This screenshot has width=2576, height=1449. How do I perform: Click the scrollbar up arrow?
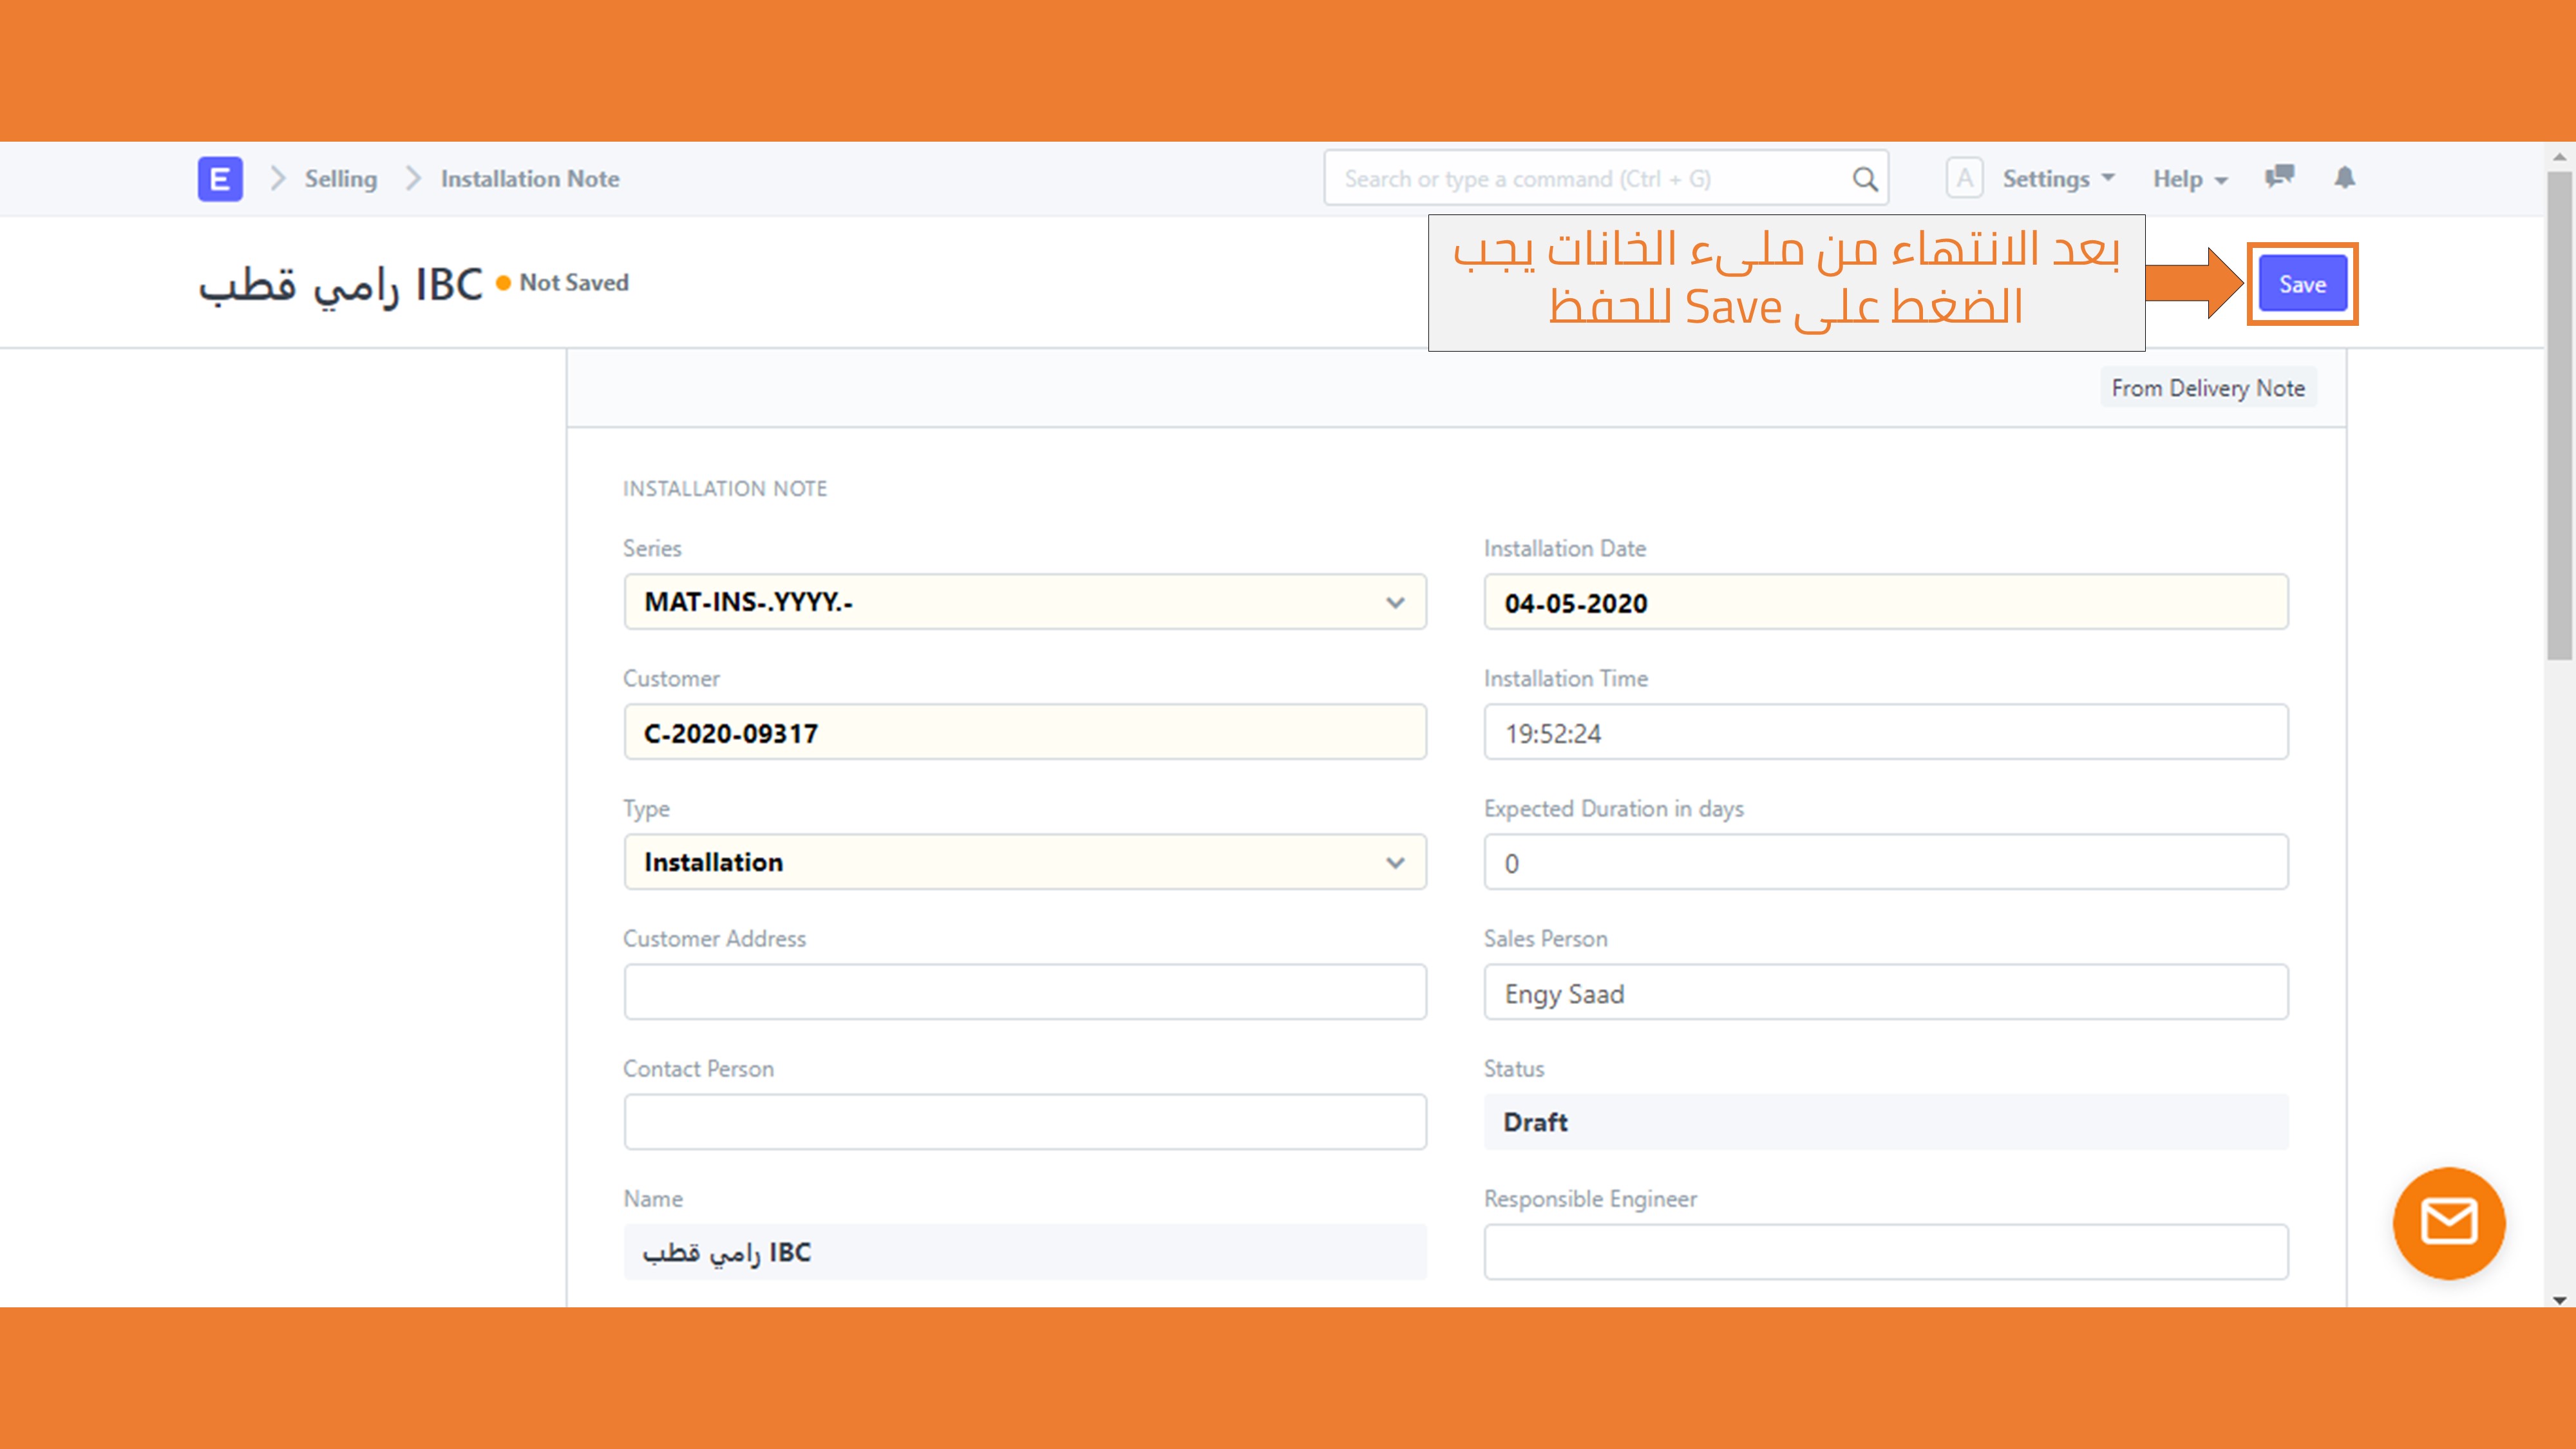click(x=2559, y=157)
